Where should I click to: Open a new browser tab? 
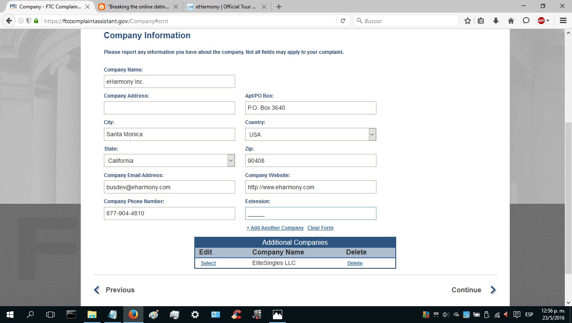click(278, 7)
